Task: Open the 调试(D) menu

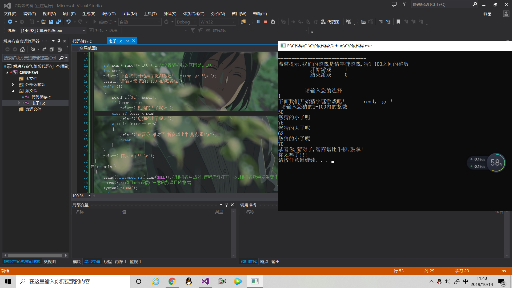Action: tap(109, 14)
